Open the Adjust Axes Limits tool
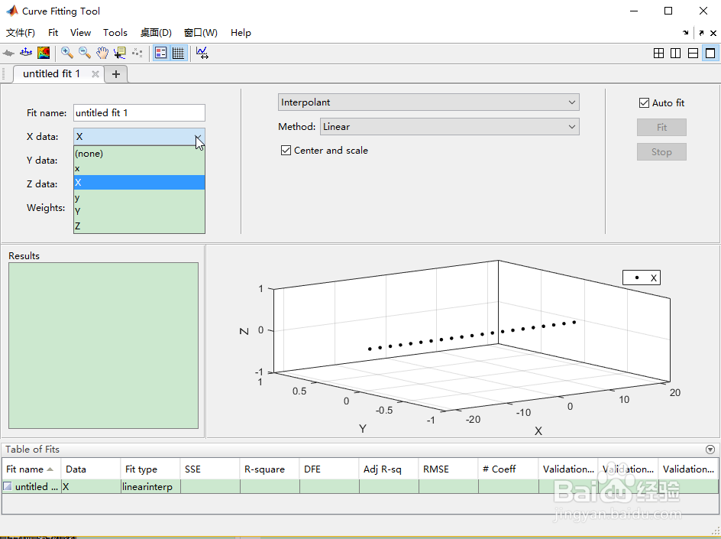The height and width of the screenshot is (539, 721). pos(202,53)
